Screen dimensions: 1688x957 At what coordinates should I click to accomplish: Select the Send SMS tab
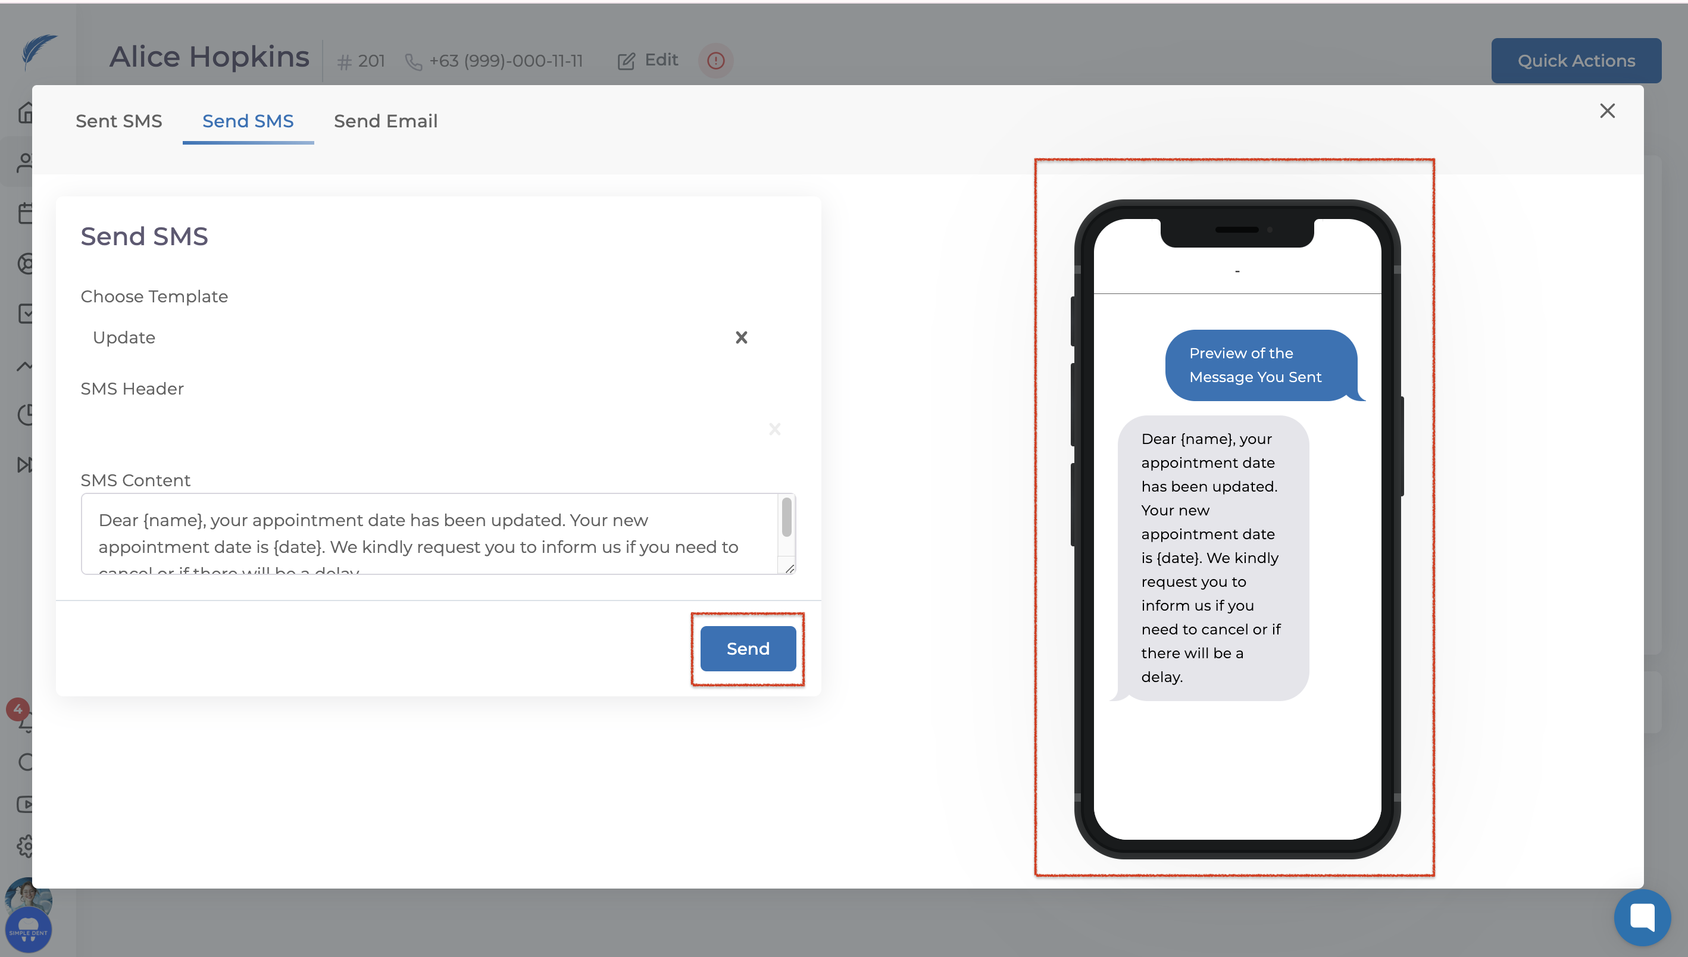tap(248, 121)
